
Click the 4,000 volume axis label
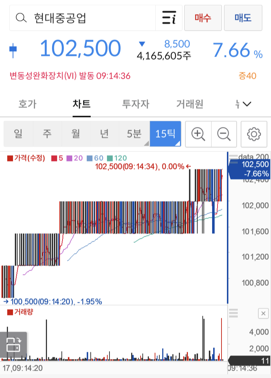259,332
